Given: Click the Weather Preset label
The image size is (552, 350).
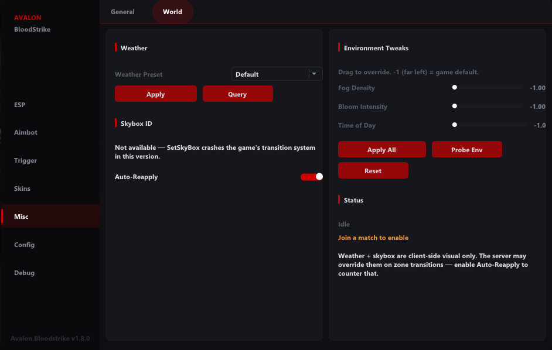Looking at the screenshot, I should tap(139, 74).
